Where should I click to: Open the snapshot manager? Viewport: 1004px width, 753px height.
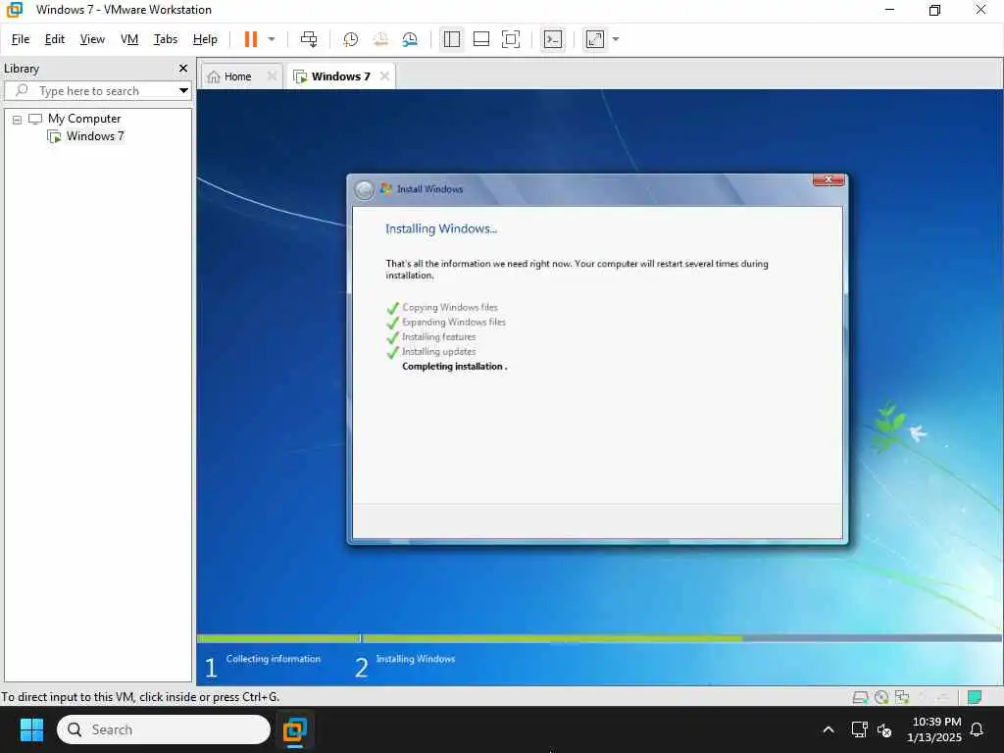pyautogui.click(x=410, y=39)
